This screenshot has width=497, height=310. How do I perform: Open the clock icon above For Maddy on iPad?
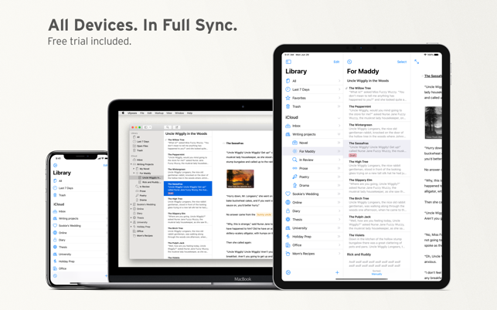(349, 62)
